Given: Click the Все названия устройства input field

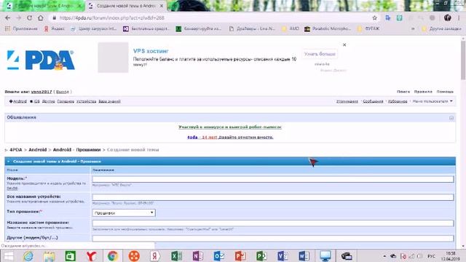Looking at the screenshot, I should (273, 197).
